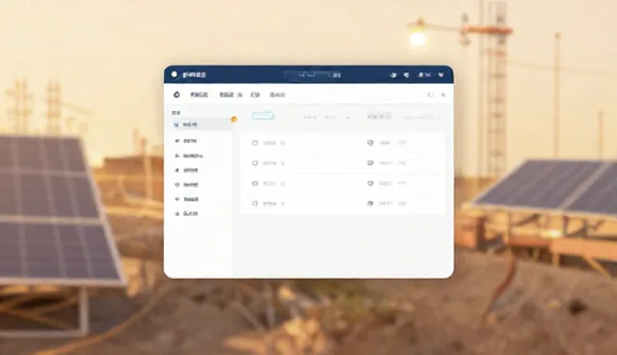Click the second icon in header's right group
Viewport: 617px width, 355px height.
[406, 75]
